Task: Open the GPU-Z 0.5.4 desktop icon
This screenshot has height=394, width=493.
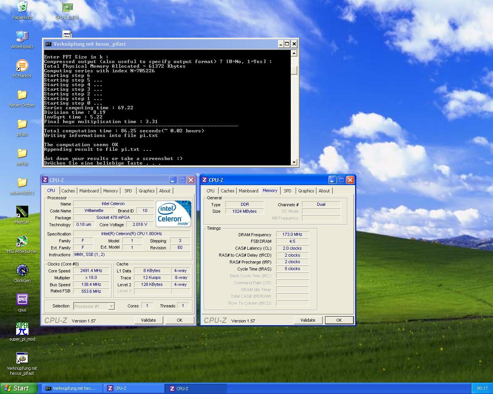Action: click(x=67, y=10)
